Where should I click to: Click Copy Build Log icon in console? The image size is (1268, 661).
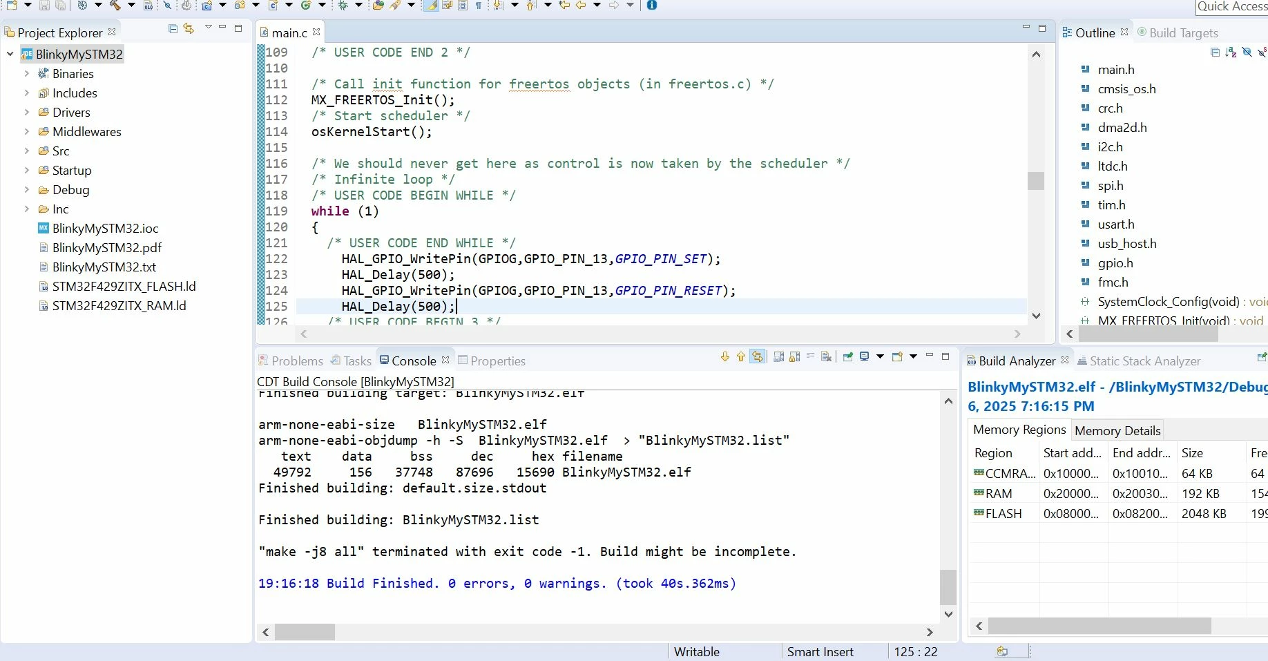click(x=779, y=356)
